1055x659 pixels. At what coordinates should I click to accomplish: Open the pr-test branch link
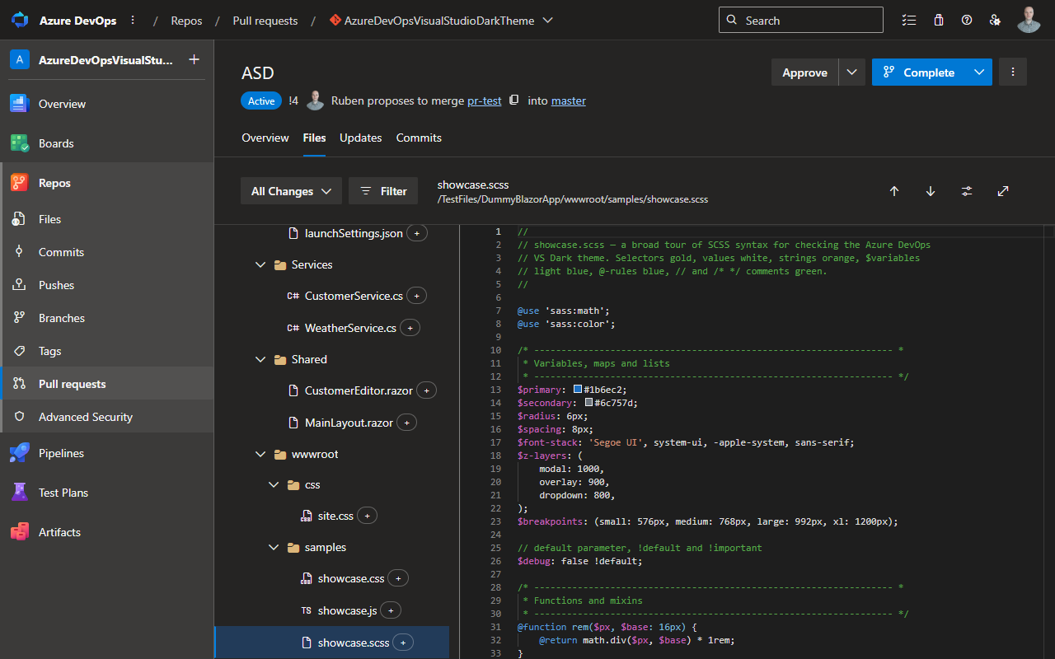(485, 100)
